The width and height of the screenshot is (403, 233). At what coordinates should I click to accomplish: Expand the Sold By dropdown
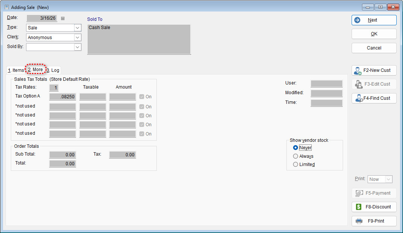coord(77,47)
